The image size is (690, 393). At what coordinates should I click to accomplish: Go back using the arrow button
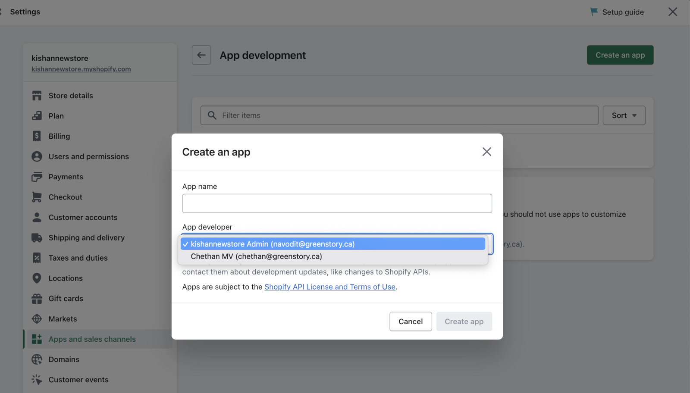(x=201, y=55)
